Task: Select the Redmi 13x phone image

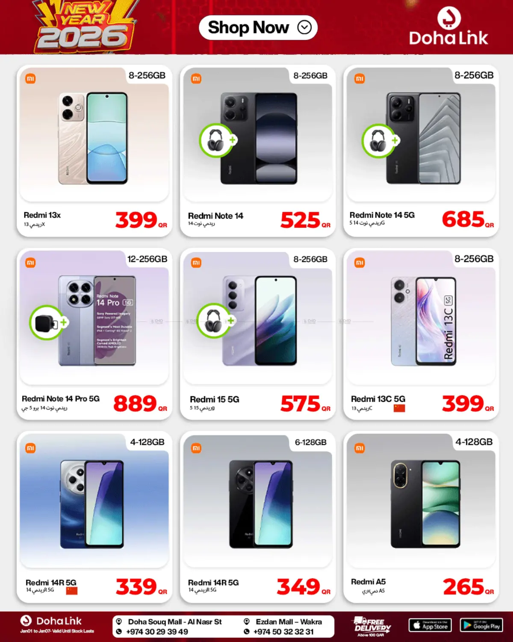Action: pos(93,138)
